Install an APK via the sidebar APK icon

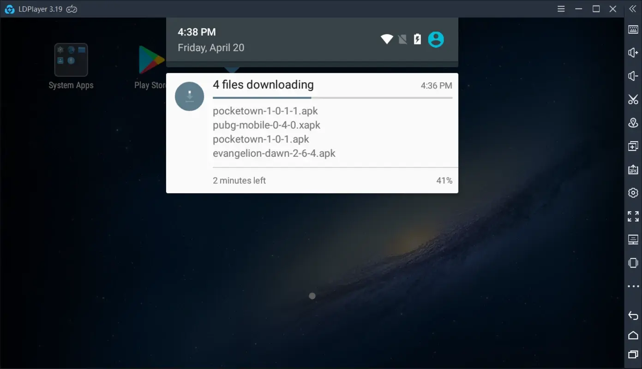(633, 169)
